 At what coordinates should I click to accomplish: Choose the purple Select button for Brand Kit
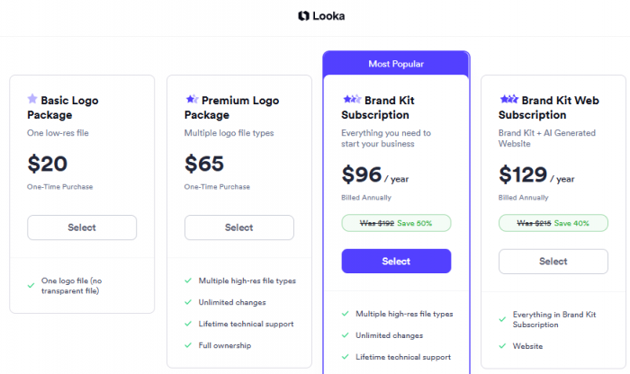396,262
